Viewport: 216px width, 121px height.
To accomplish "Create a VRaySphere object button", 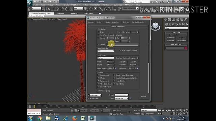I will pos(182,40).
